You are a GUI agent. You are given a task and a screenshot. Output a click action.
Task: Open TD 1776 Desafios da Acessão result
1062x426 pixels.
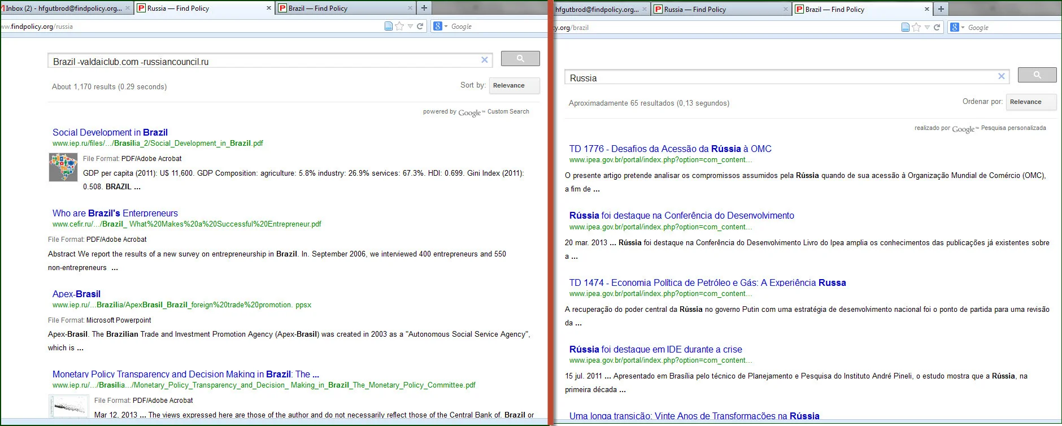tap(670, 149)
